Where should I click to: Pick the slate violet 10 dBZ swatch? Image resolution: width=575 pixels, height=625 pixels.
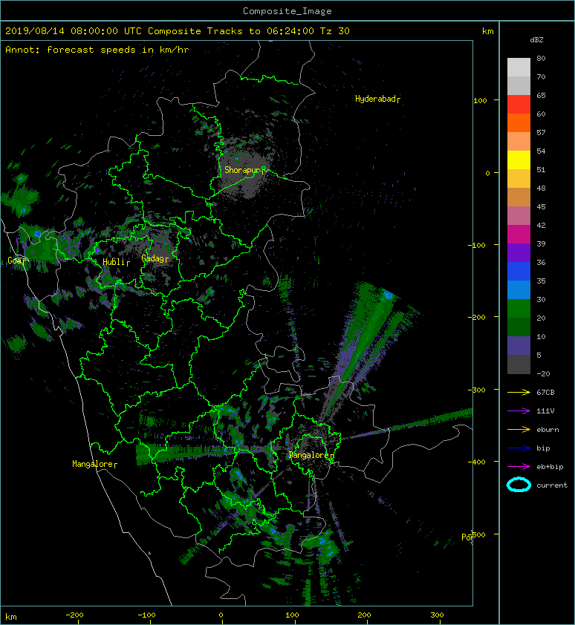point(519,345)
